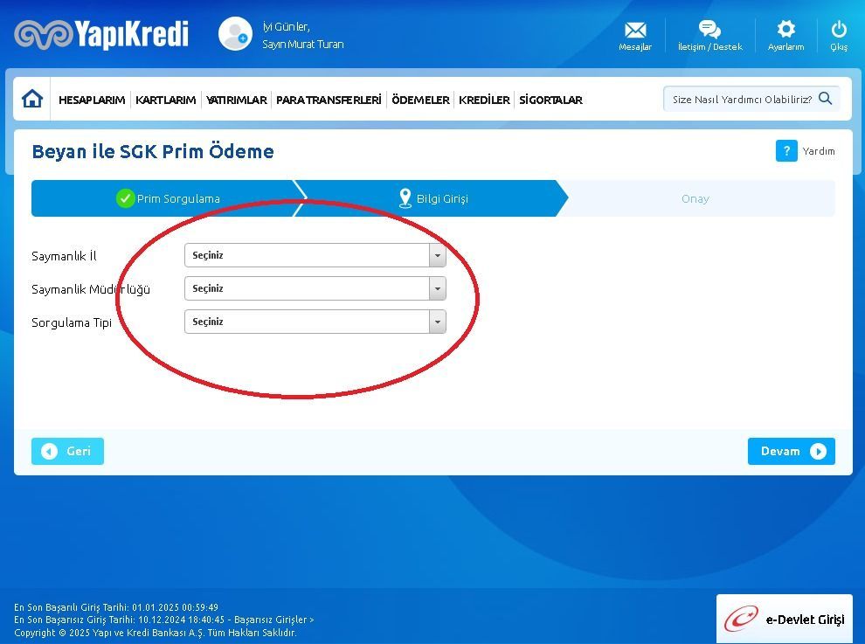Open the PARA TRANSFERLERİ menu

(x=329, y=100)
